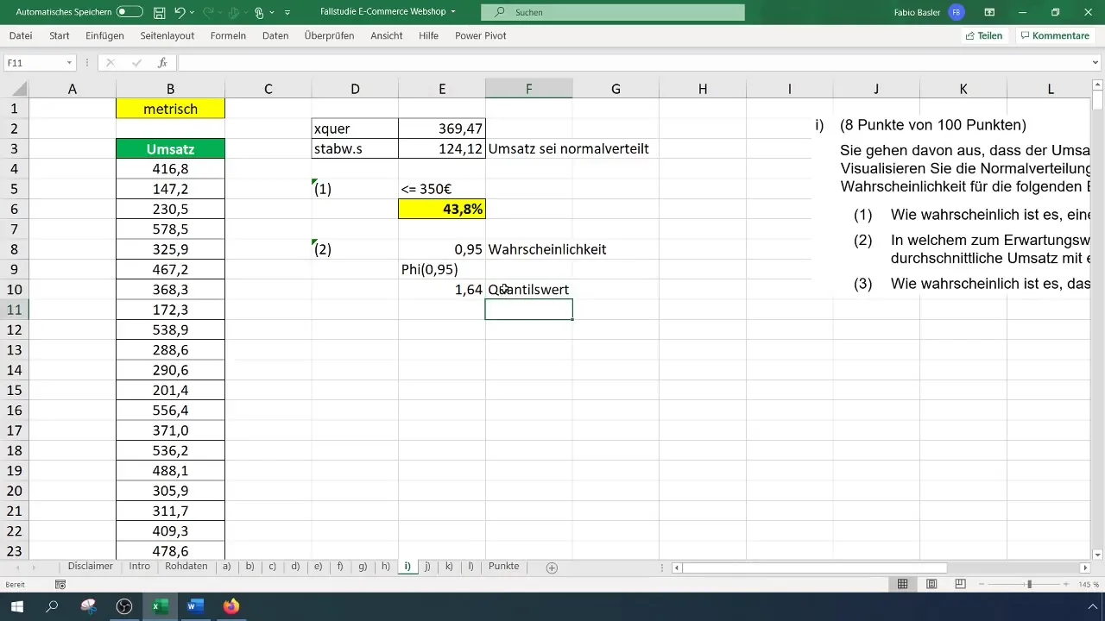This screenshot has height=621, width=1105.
Task: Switch to the Disclaimer sheet
Action: [x=91, y=567]
